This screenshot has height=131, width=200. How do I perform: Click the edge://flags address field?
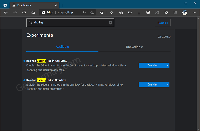tap(66, 13)
